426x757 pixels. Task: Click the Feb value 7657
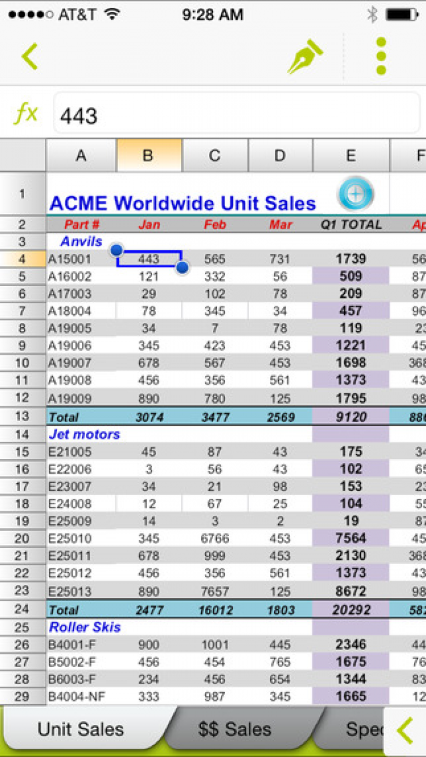(x=215, y=591)
